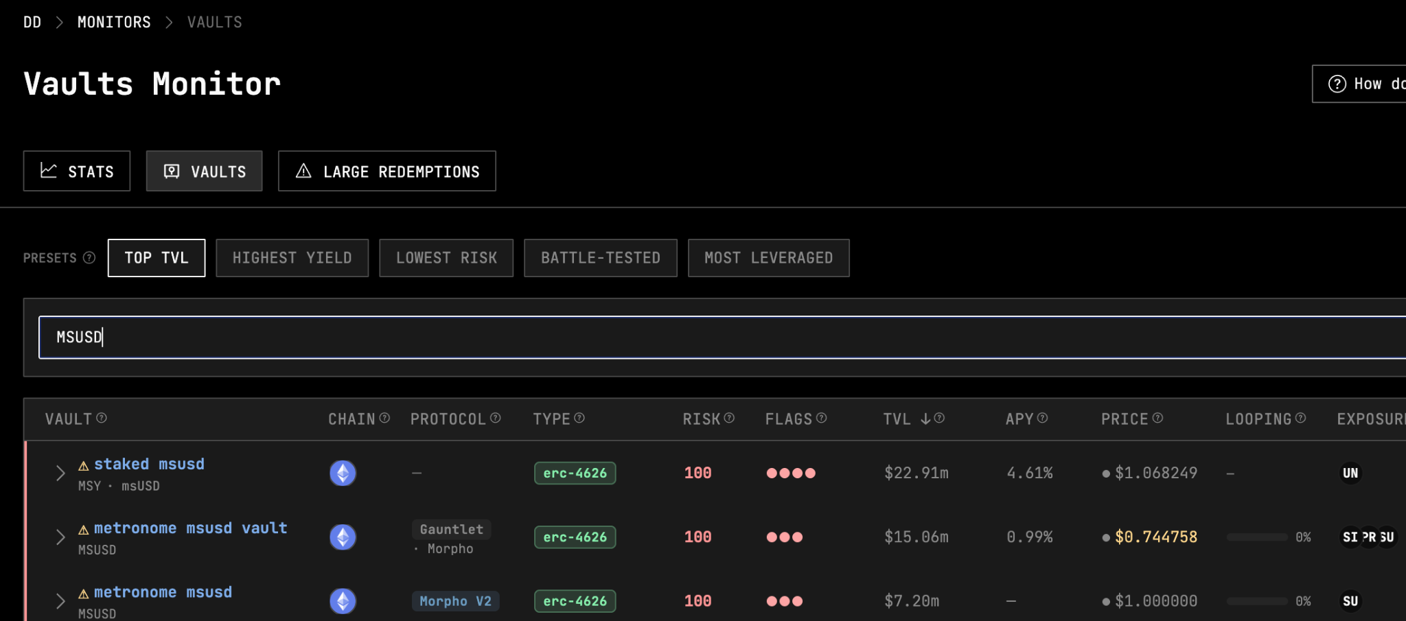Click the staked msusd warning icon

coord(84,466)
